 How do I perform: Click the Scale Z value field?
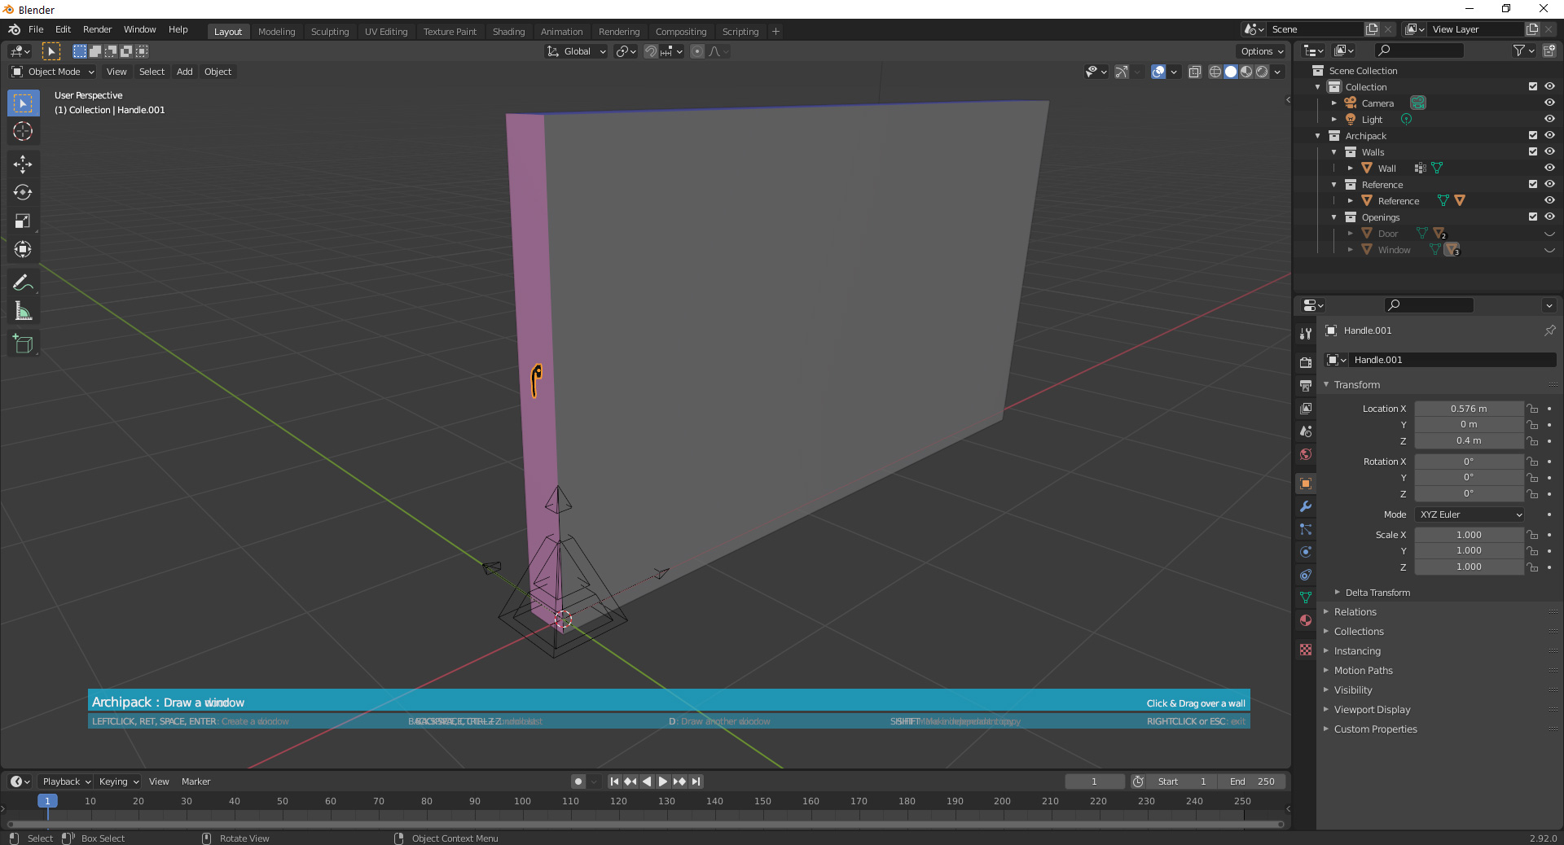[1469, 567]
